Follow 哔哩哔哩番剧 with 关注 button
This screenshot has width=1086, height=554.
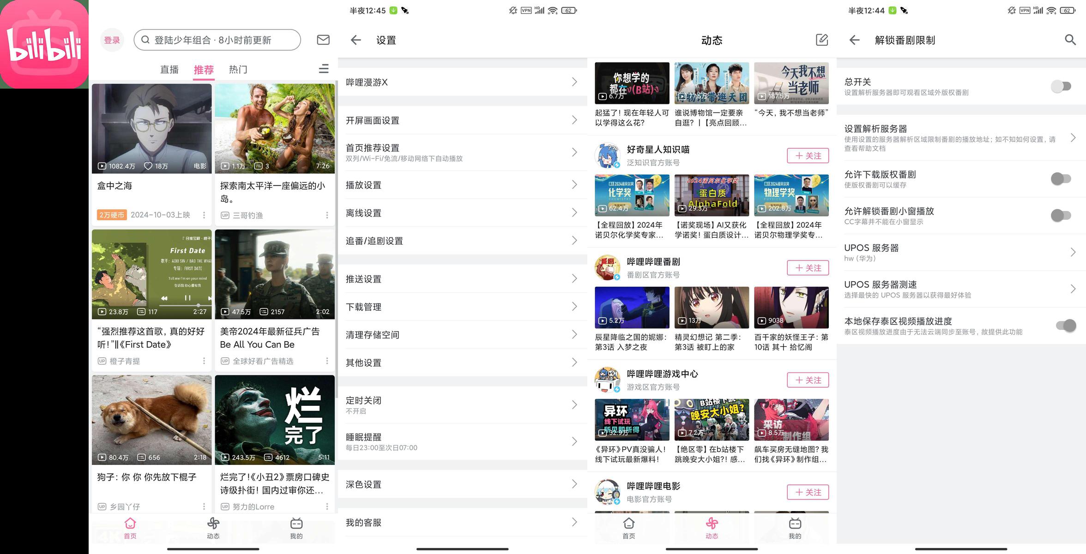point(808,268)
